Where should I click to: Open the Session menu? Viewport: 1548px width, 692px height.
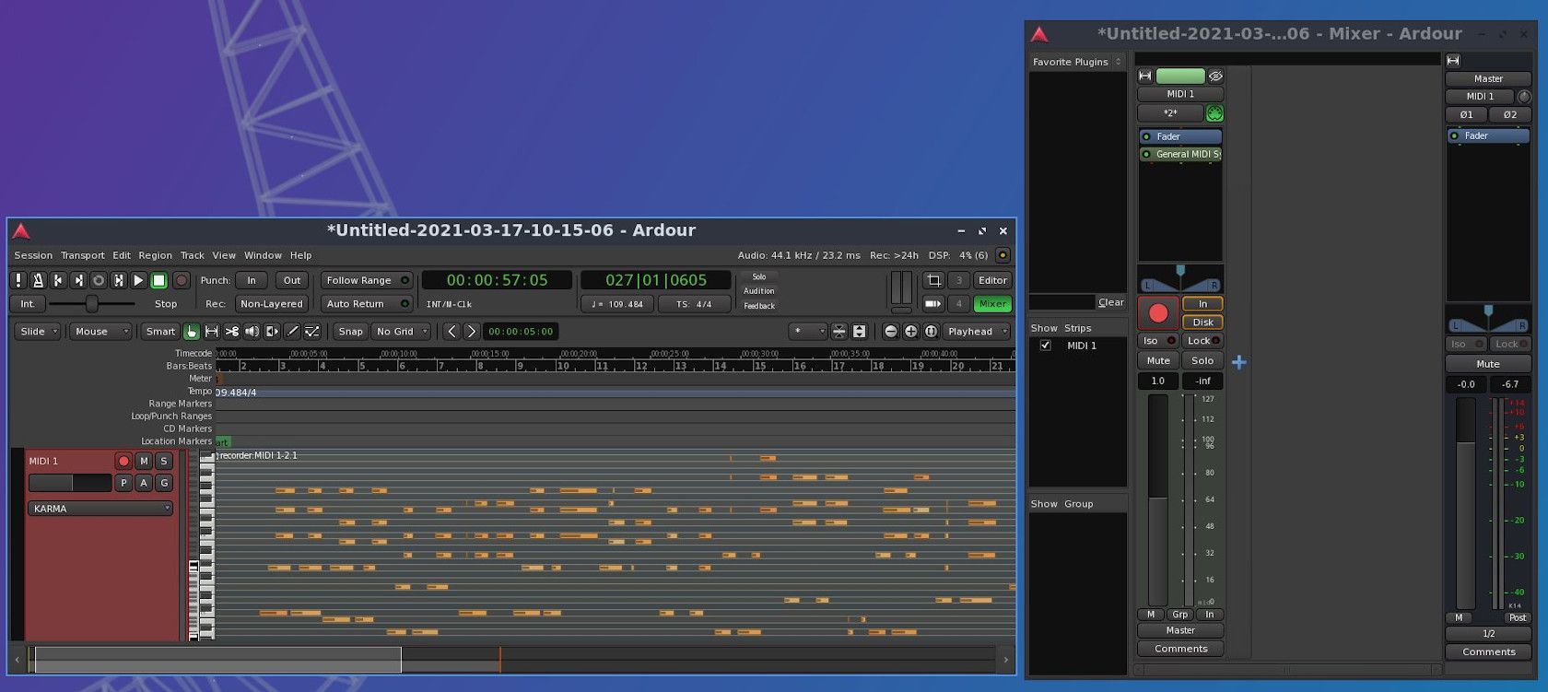click(x=33, y=255)
